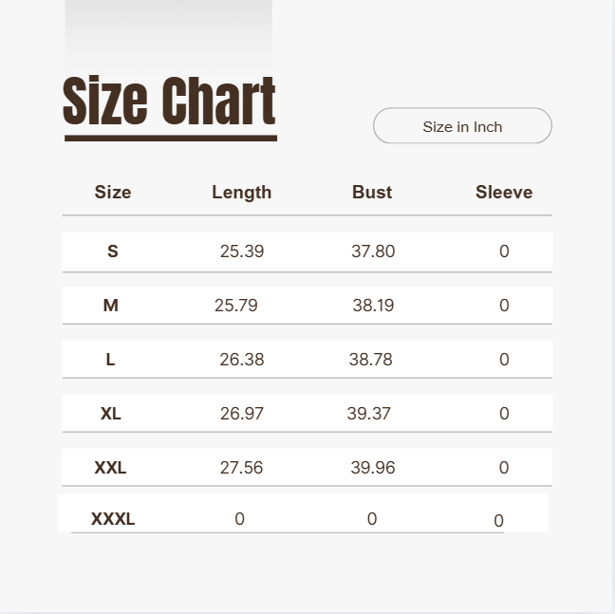Select the Length column header

tap(241, 193)
